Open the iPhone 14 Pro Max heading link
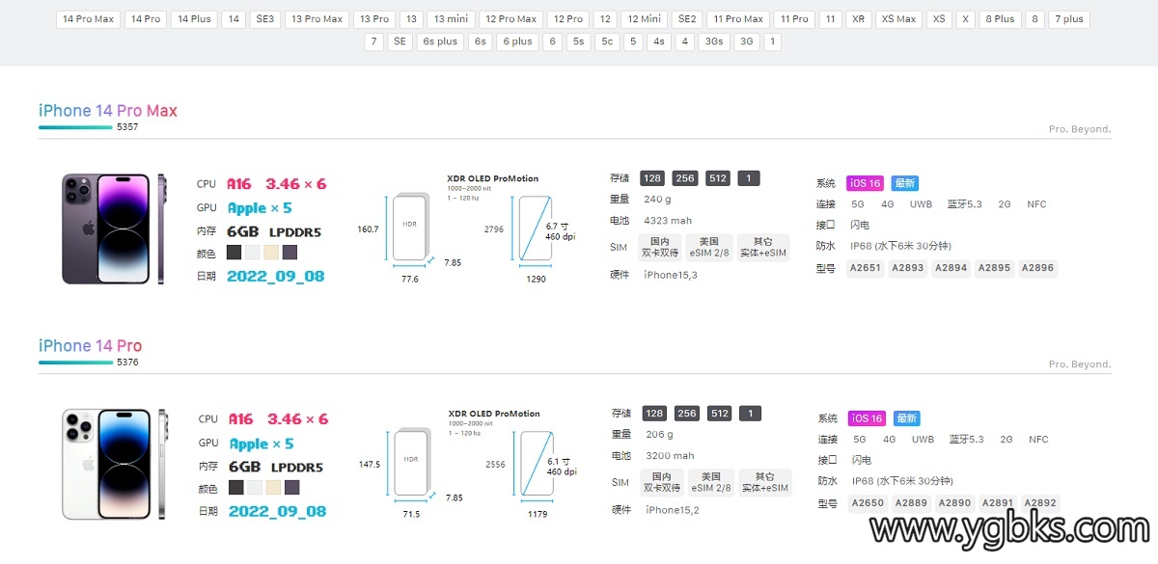 pyautogui.click(x=108, y=111)
